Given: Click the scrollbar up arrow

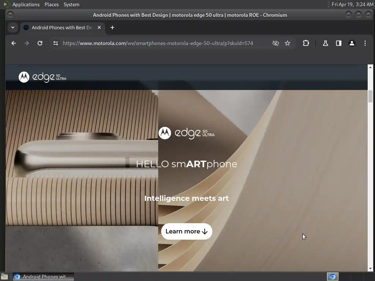Looking at the screenshot, I should tap(371, 67).
